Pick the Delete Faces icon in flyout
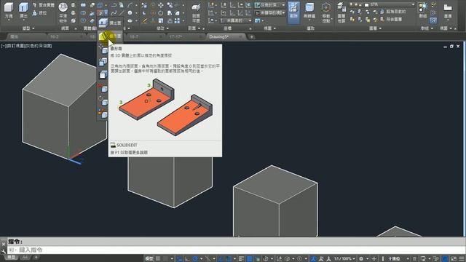 (x=103, y=88)
